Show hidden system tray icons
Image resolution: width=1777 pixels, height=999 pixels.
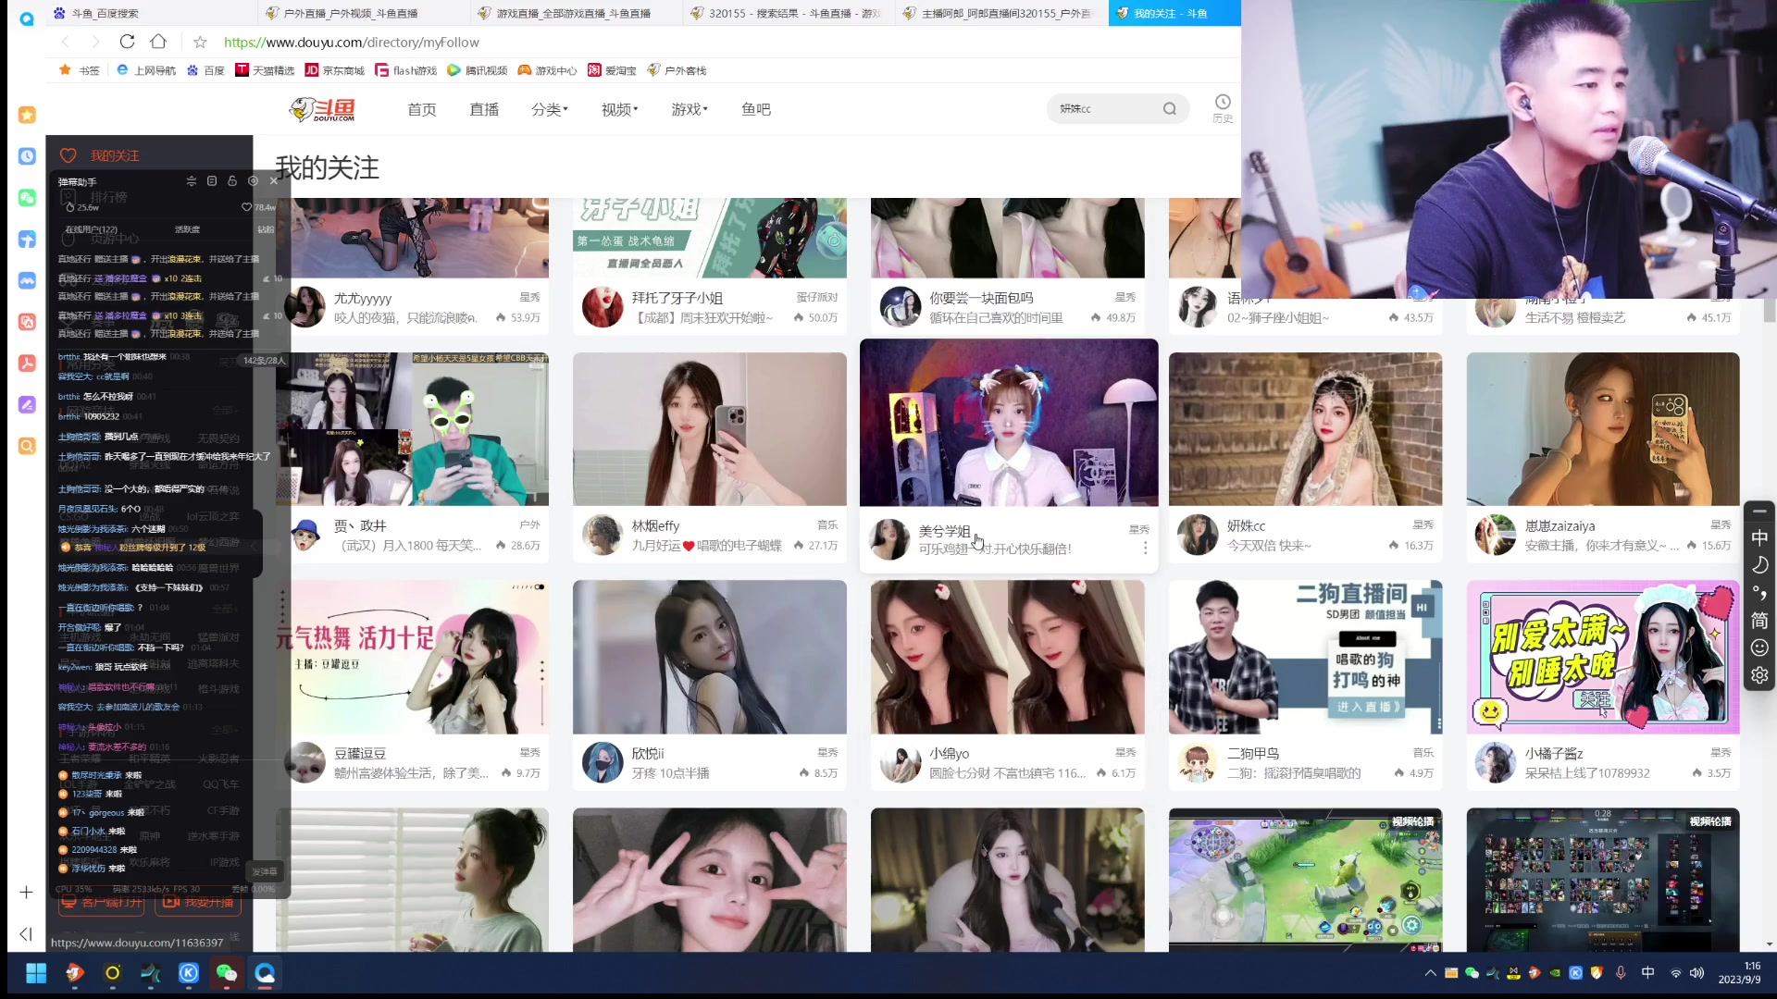pyautogui.click(x=1430, y=973)
